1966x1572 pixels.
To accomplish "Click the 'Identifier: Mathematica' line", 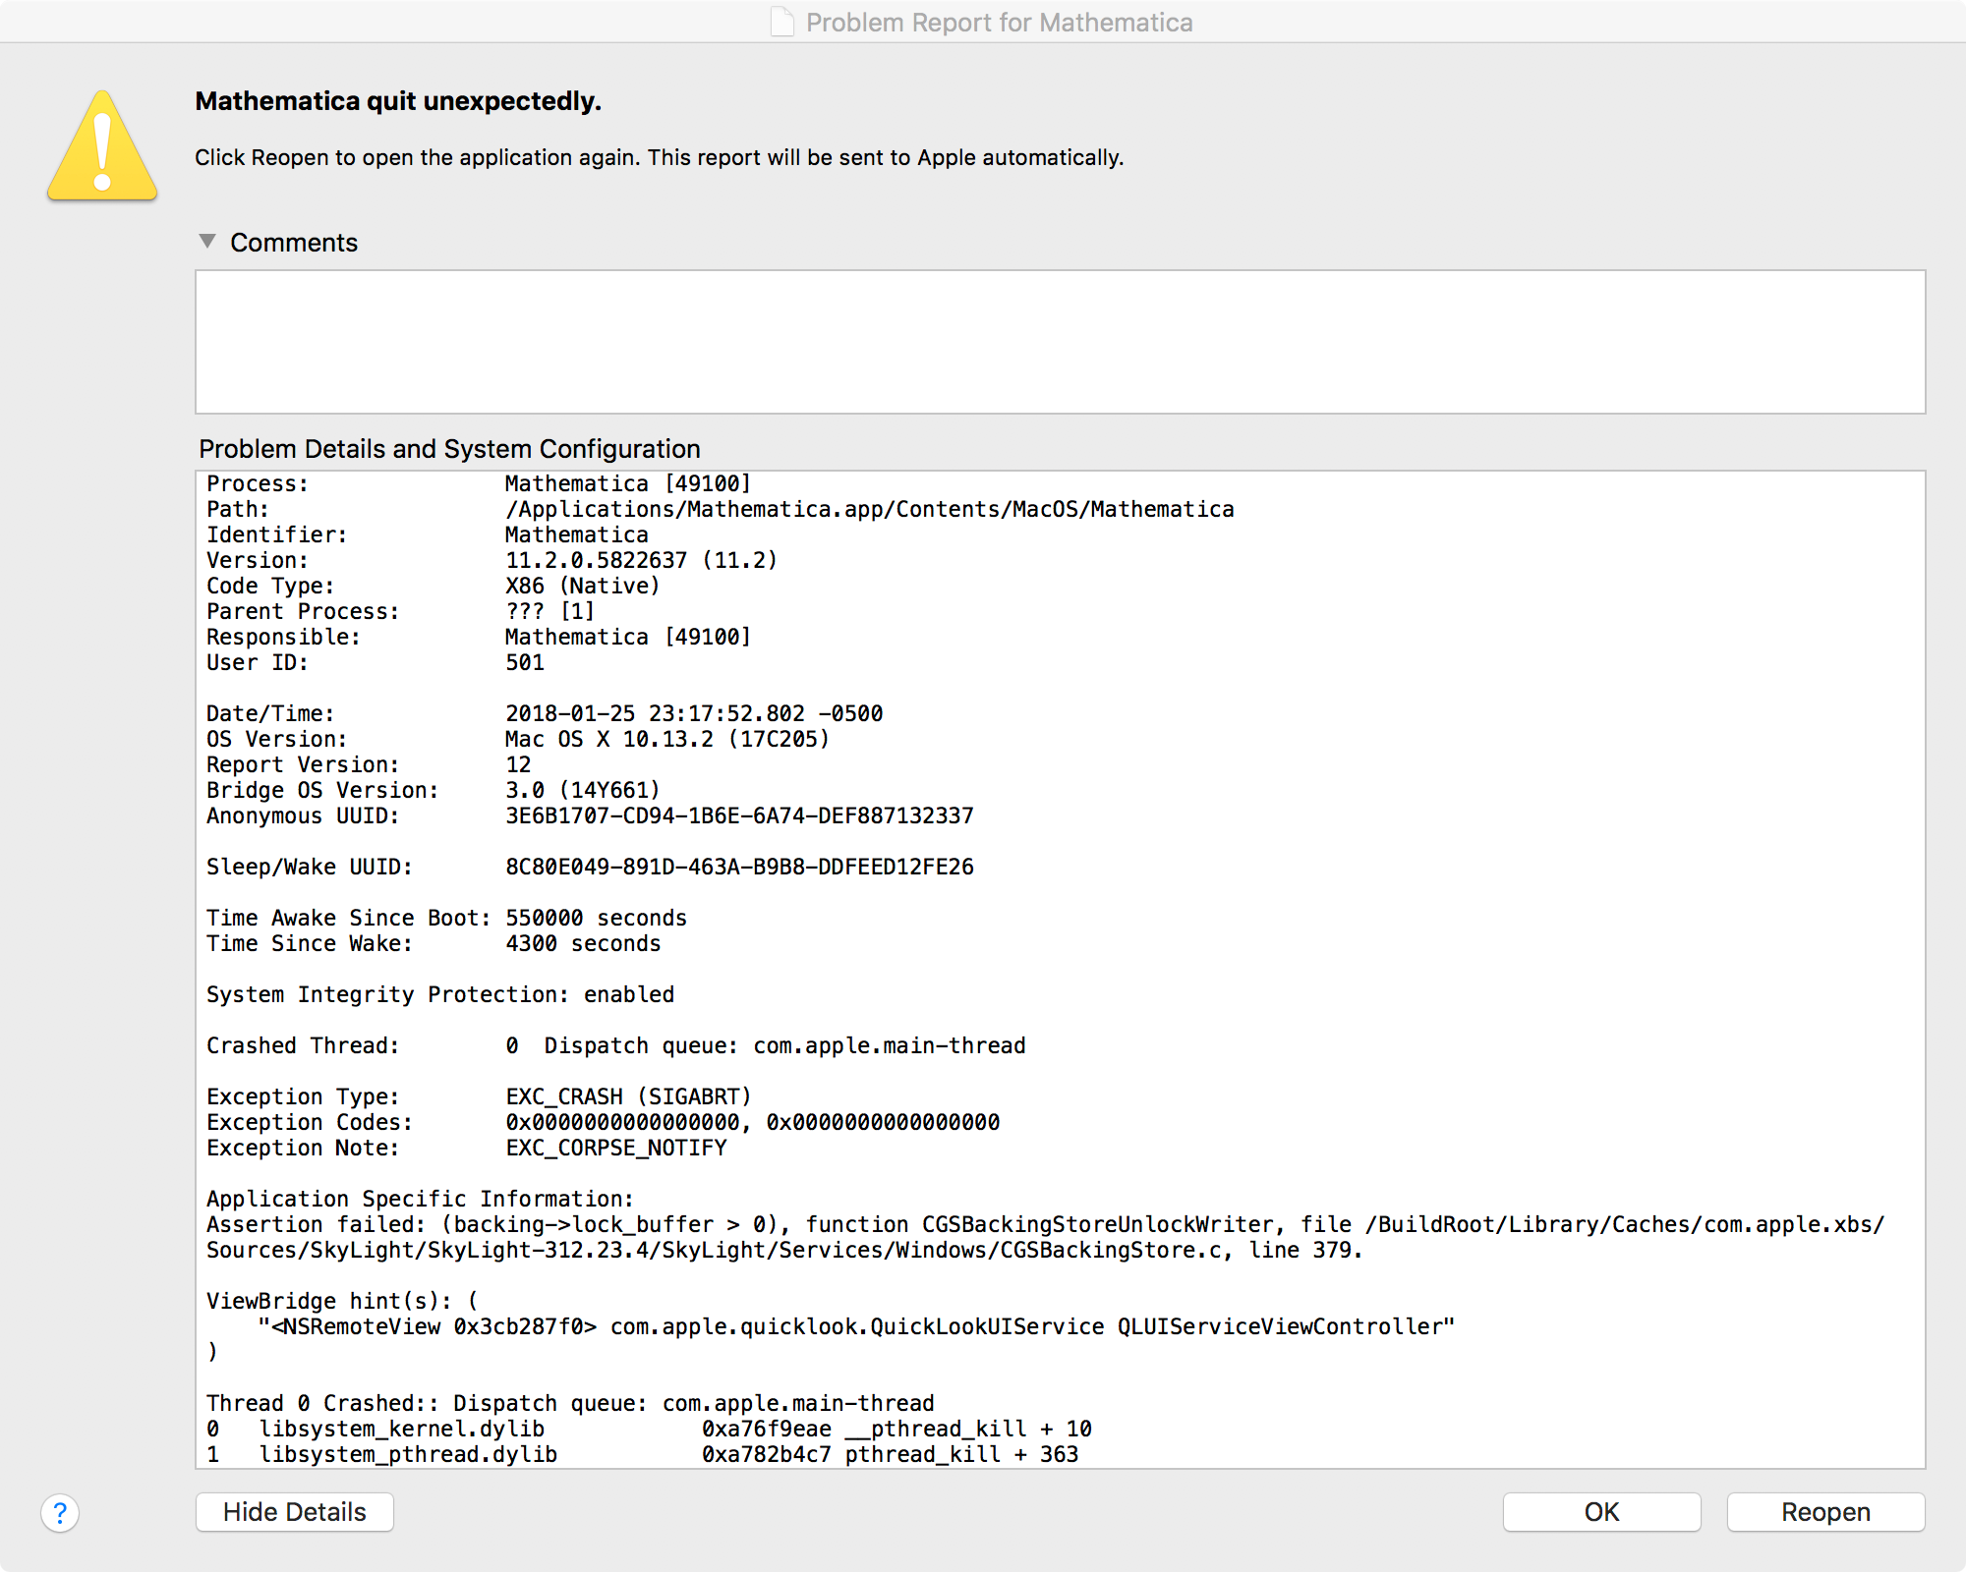I will [428, 534].
